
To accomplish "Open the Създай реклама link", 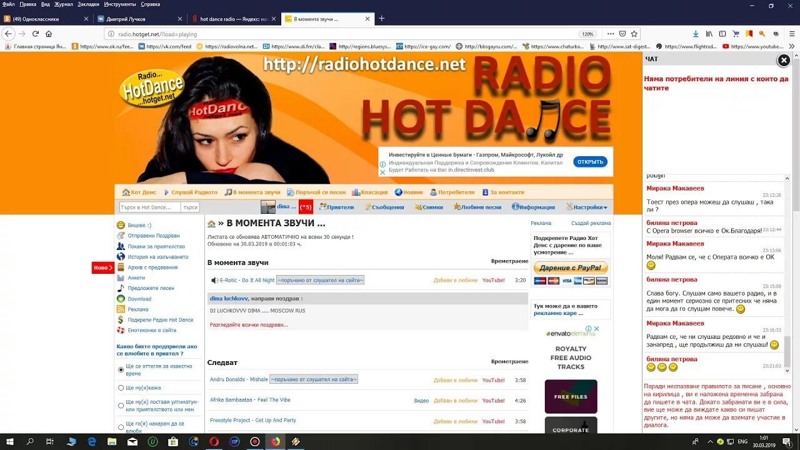I will click(591, 223).
